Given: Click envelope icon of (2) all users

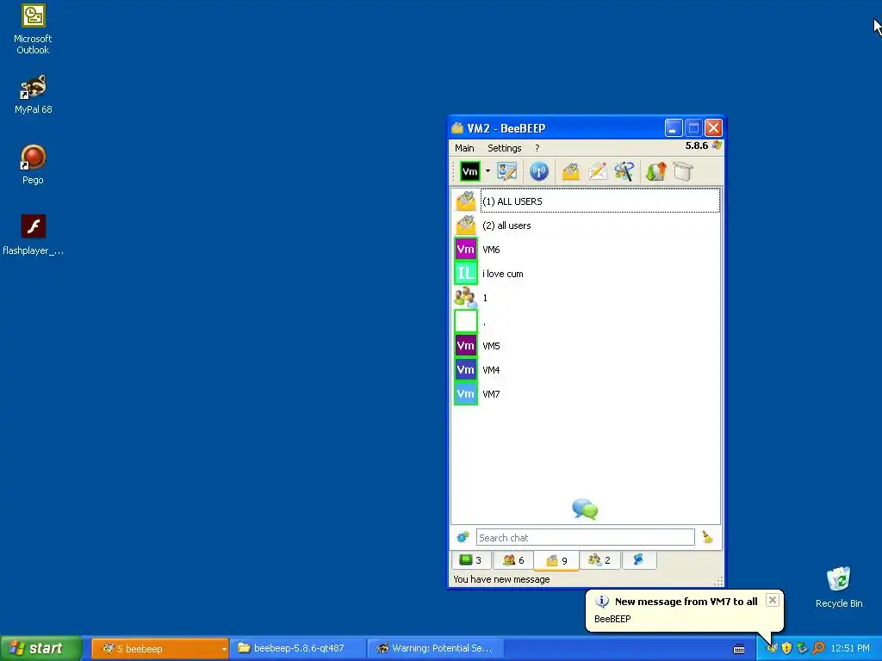Looking at the screenshot, I should click(466, 225).
